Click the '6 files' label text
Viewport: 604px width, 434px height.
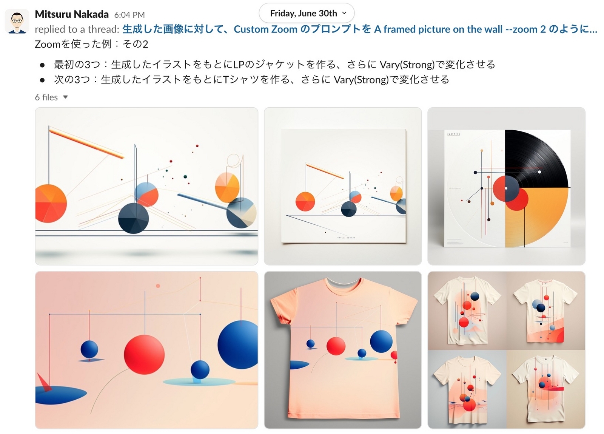coord(46,97)
